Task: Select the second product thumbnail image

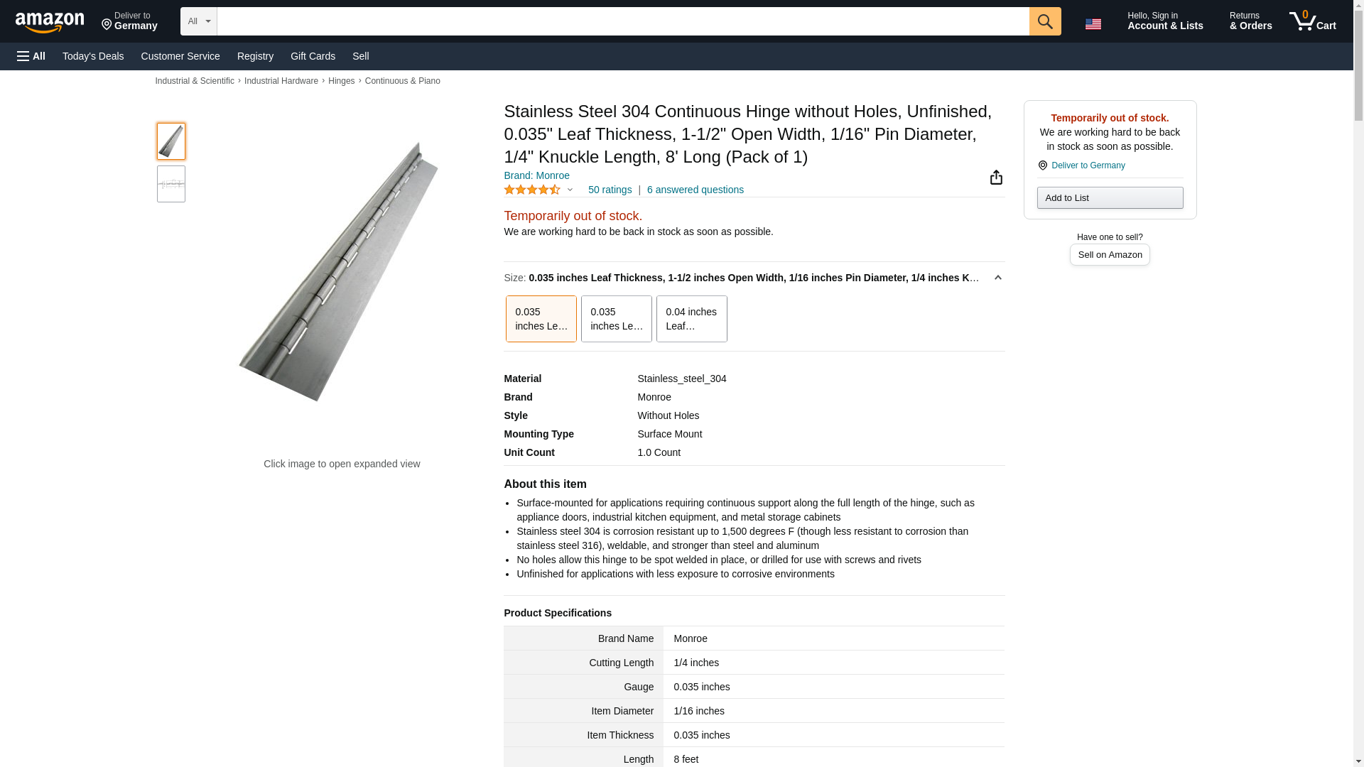Action: point(171,184)
